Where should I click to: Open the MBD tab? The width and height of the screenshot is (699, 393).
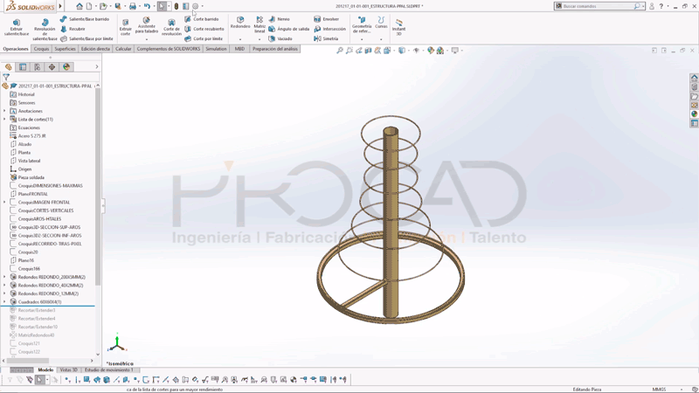[239, 49]
